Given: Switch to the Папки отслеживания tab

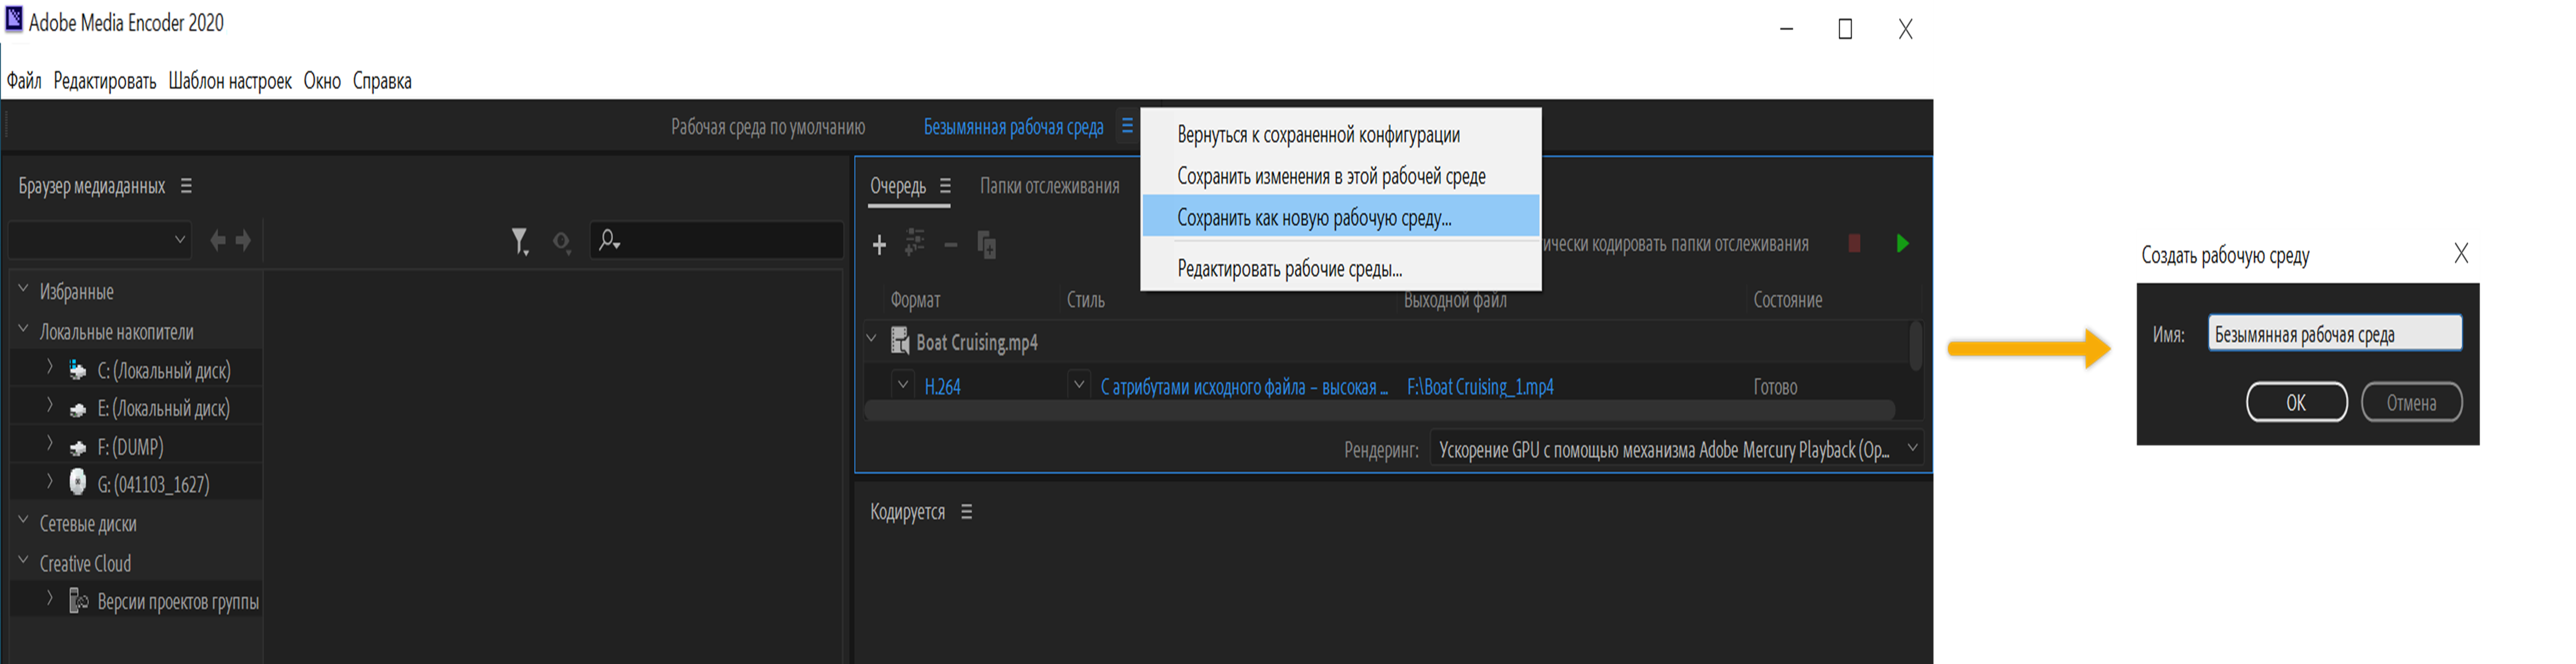Looking at the screenshot, I should [1049, 186].
